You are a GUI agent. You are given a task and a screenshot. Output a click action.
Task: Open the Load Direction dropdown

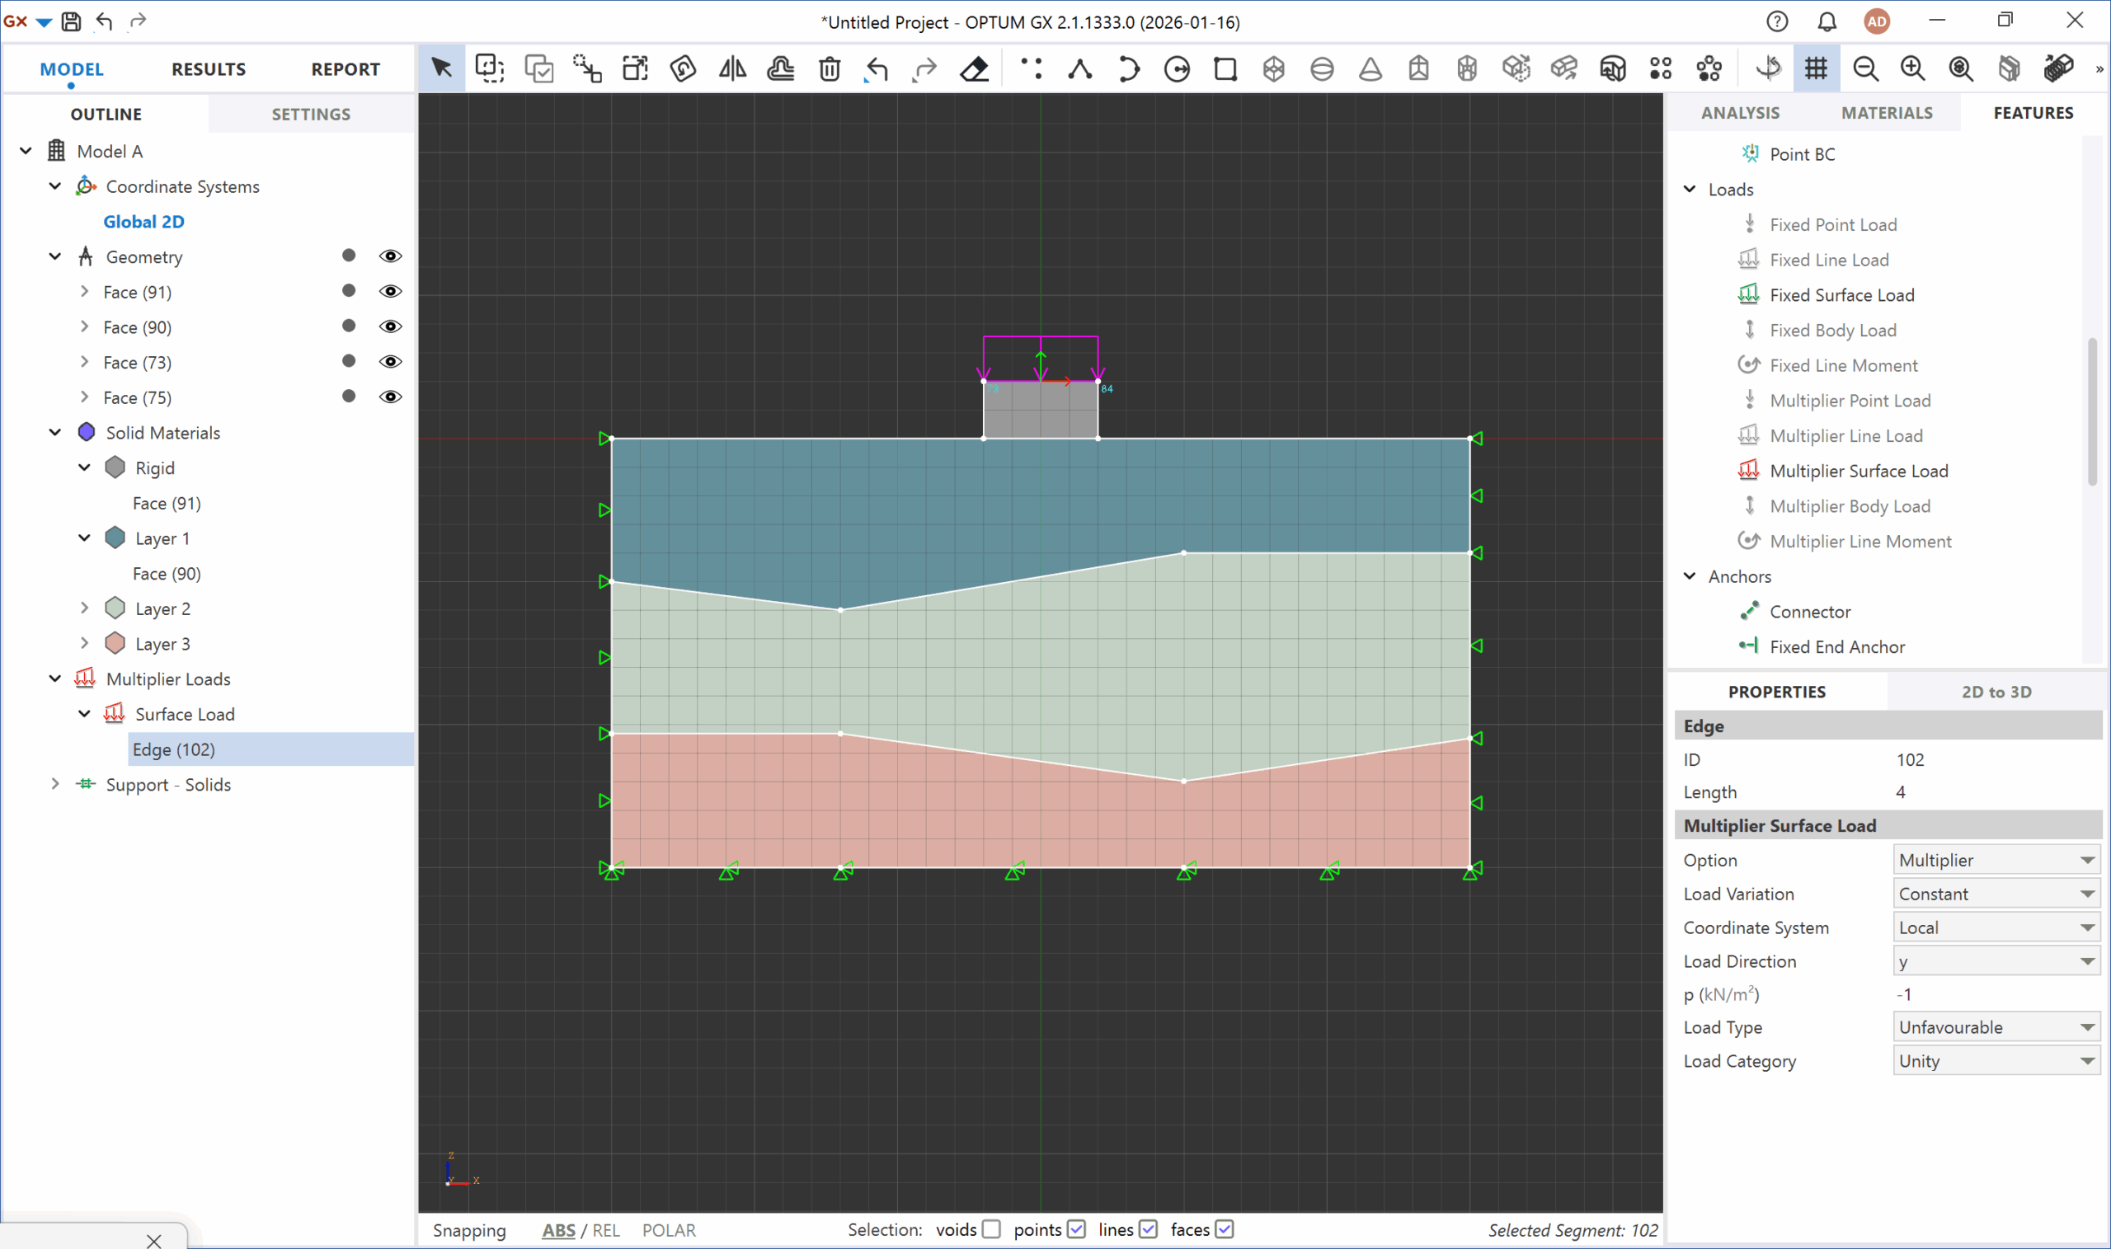(1995, 961)
